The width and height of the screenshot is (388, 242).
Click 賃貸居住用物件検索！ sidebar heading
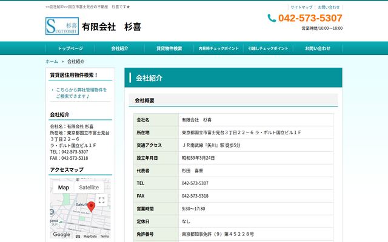74,75
